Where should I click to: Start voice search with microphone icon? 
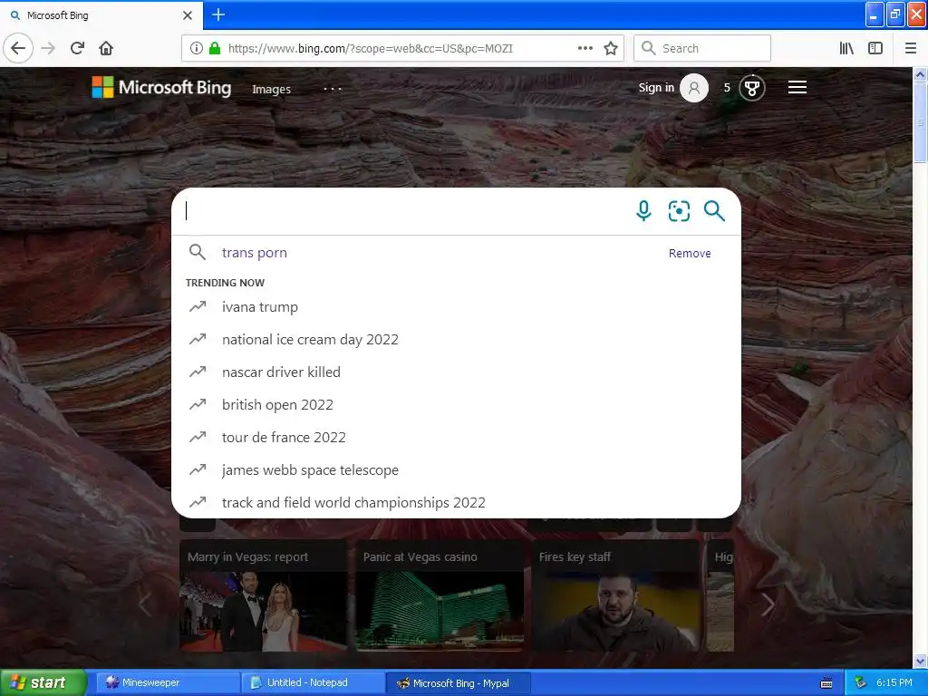(x=643, y=210)
